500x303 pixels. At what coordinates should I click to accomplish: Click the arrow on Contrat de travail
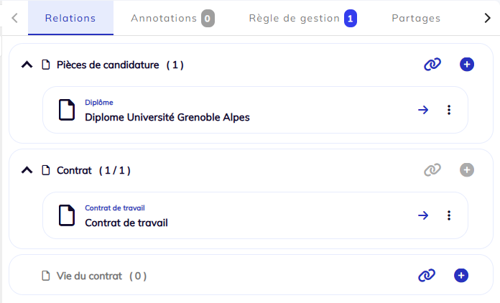coord(423,215)
